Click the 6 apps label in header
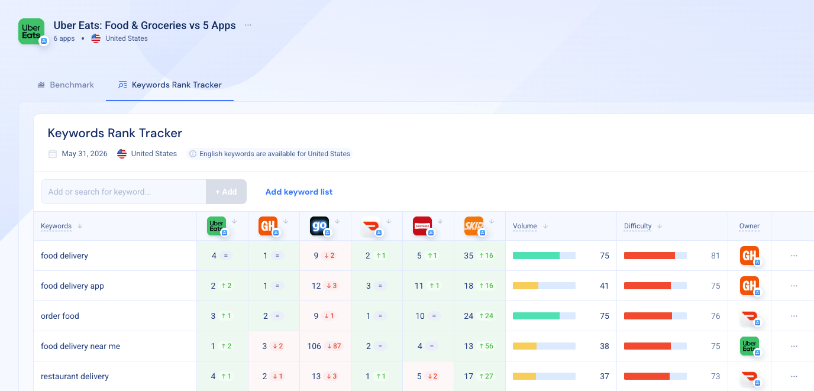The width and height of the screenshot is (814, 391). pos(64,38)
